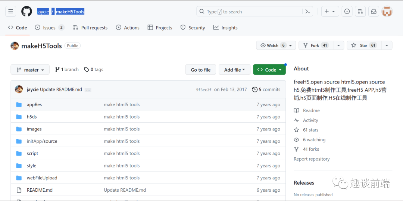Viewport: 403px width, 201px height.
Task: Click the Go to file button
Action: tap(201, 70)
